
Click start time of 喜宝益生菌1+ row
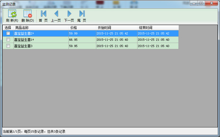coord(117,40)
